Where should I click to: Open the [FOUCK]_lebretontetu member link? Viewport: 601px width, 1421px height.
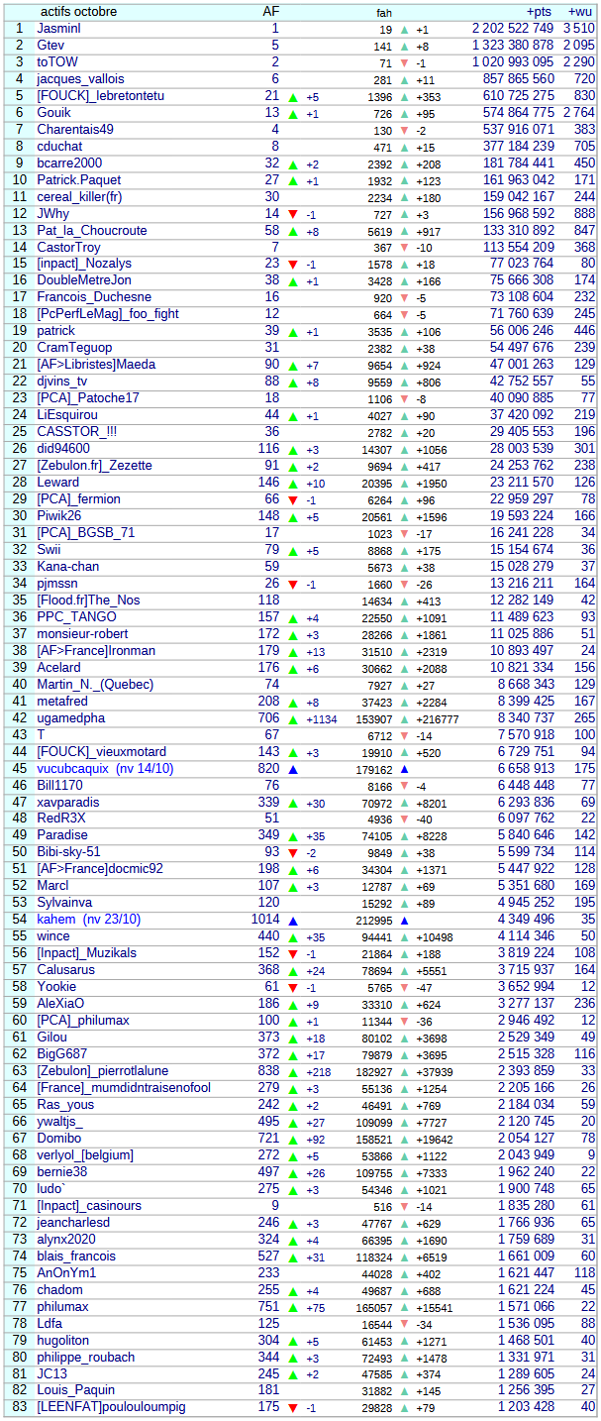(100, 96)
